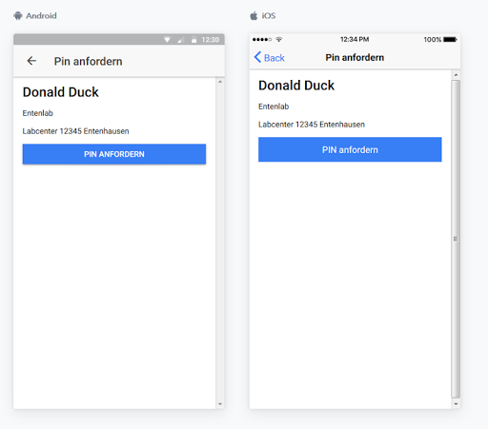
Task: Click the PIN anfordern button on iOS
Action: click(350, 149)
